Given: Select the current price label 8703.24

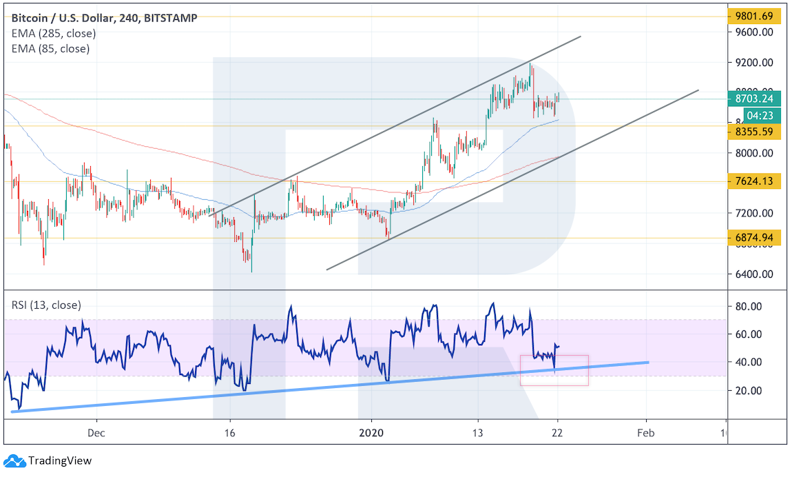Looking at the screenshot, I should (755, 99).
